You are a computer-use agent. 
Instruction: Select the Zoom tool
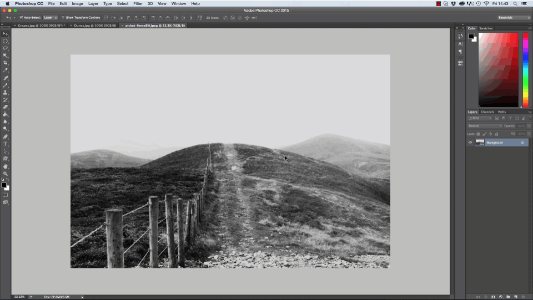point(5,174)
